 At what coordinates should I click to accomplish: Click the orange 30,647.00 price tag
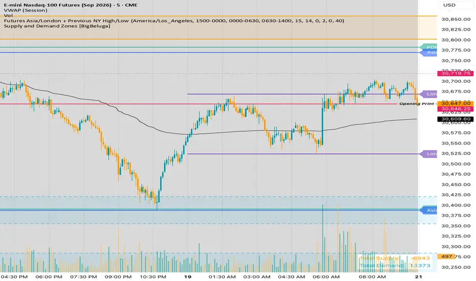456,104
